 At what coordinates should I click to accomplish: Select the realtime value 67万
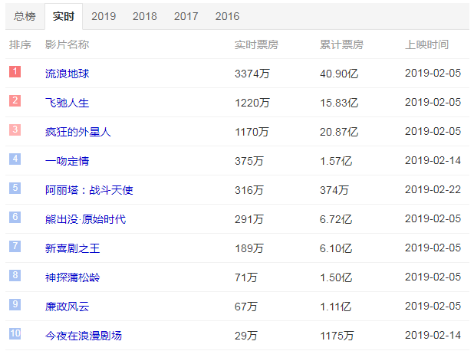[246, 307]
